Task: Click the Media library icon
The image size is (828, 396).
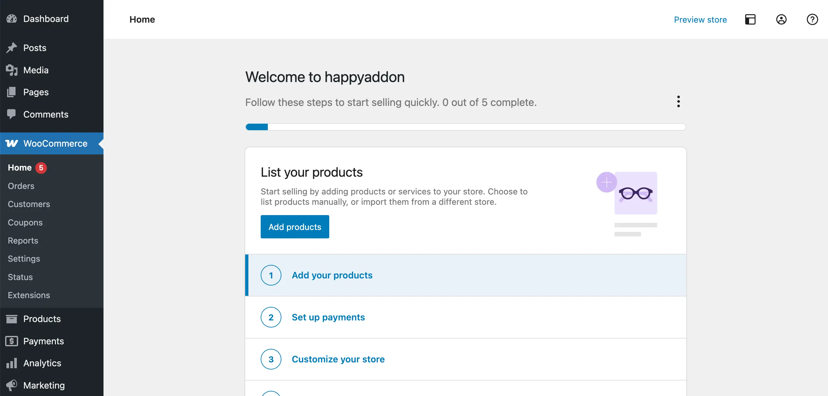Action: pos(12,70)
